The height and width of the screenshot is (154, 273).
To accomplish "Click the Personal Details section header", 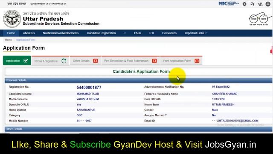I will coord(138,80).
